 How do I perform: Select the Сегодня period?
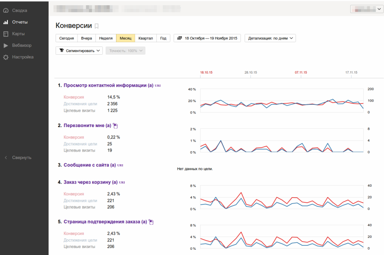pos(67,38)
